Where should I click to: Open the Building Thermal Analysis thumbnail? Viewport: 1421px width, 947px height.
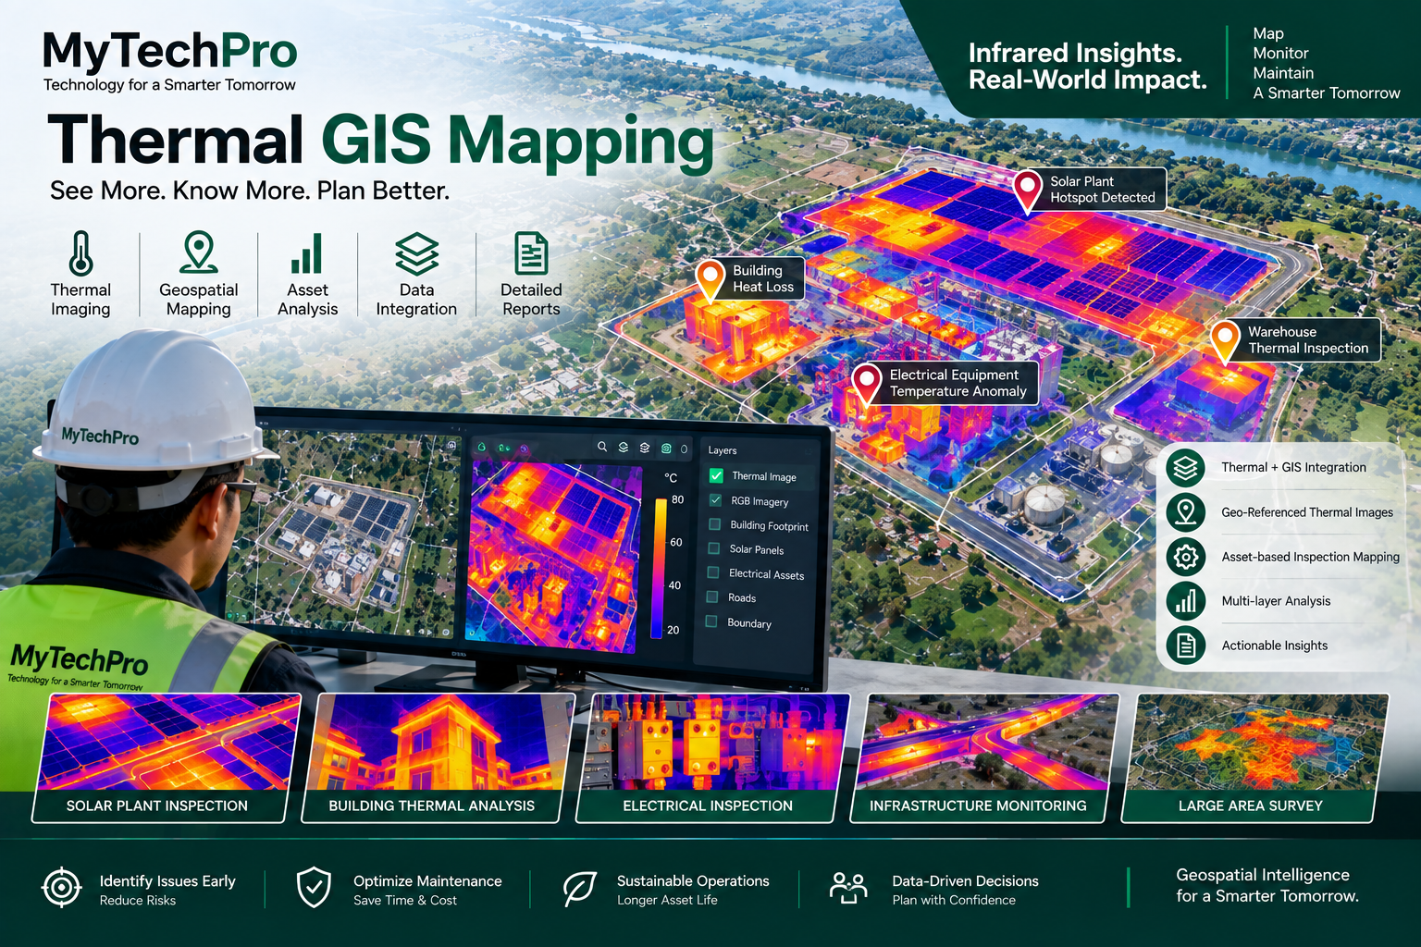[x=438, y=757]
